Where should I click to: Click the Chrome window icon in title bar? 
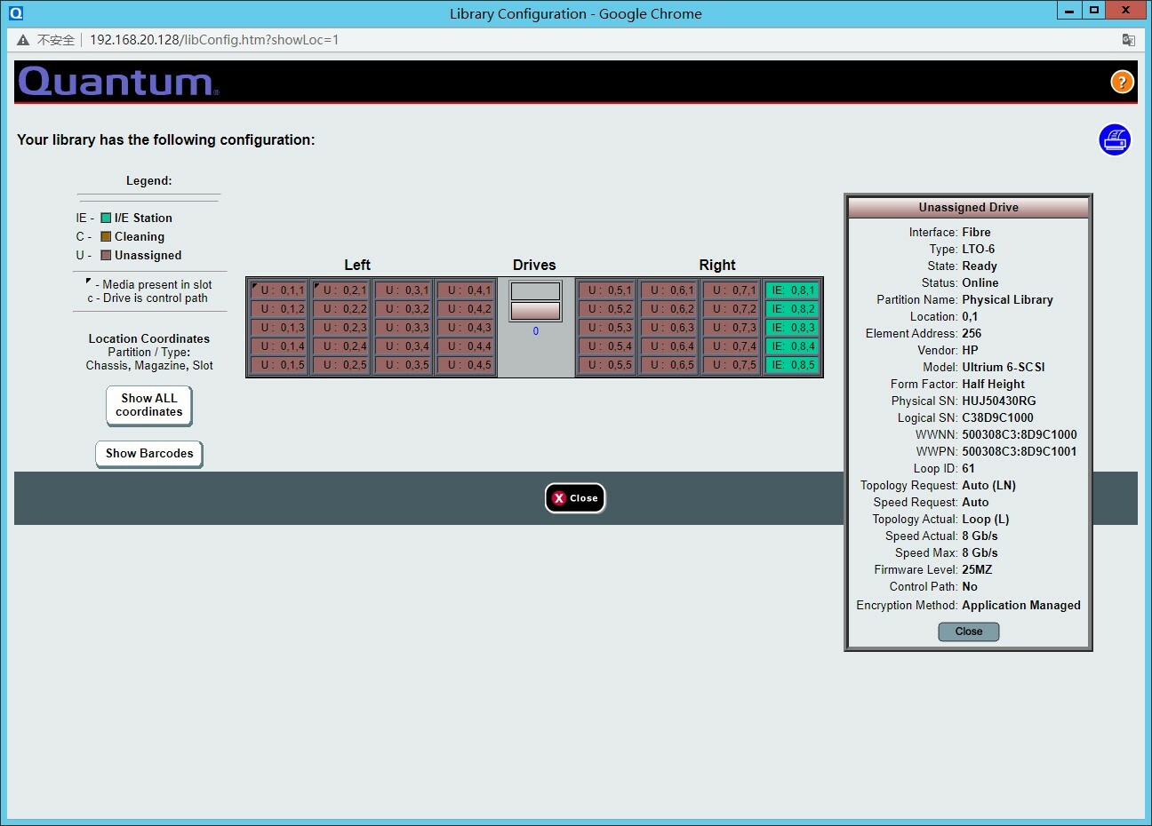(16, 13)
